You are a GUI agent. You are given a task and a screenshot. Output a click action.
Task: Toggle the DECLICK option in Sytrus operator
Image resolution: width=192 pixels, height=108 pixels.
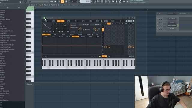[x=73, y=26]
